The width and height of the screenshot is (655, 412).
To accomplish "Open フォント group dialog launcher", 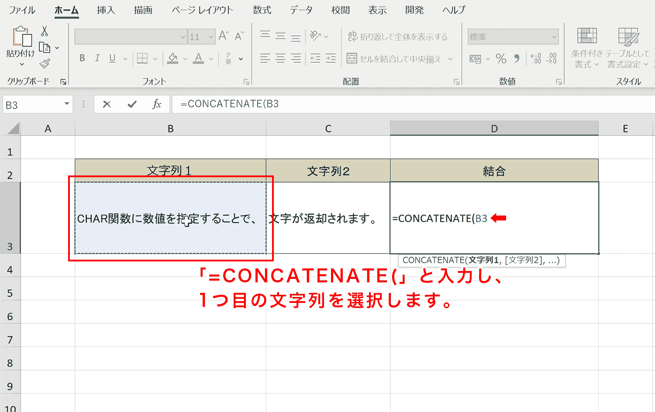I will coord(246,82).
